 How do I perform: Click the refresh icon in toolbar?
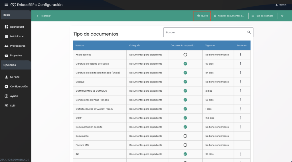pos(282,16)
